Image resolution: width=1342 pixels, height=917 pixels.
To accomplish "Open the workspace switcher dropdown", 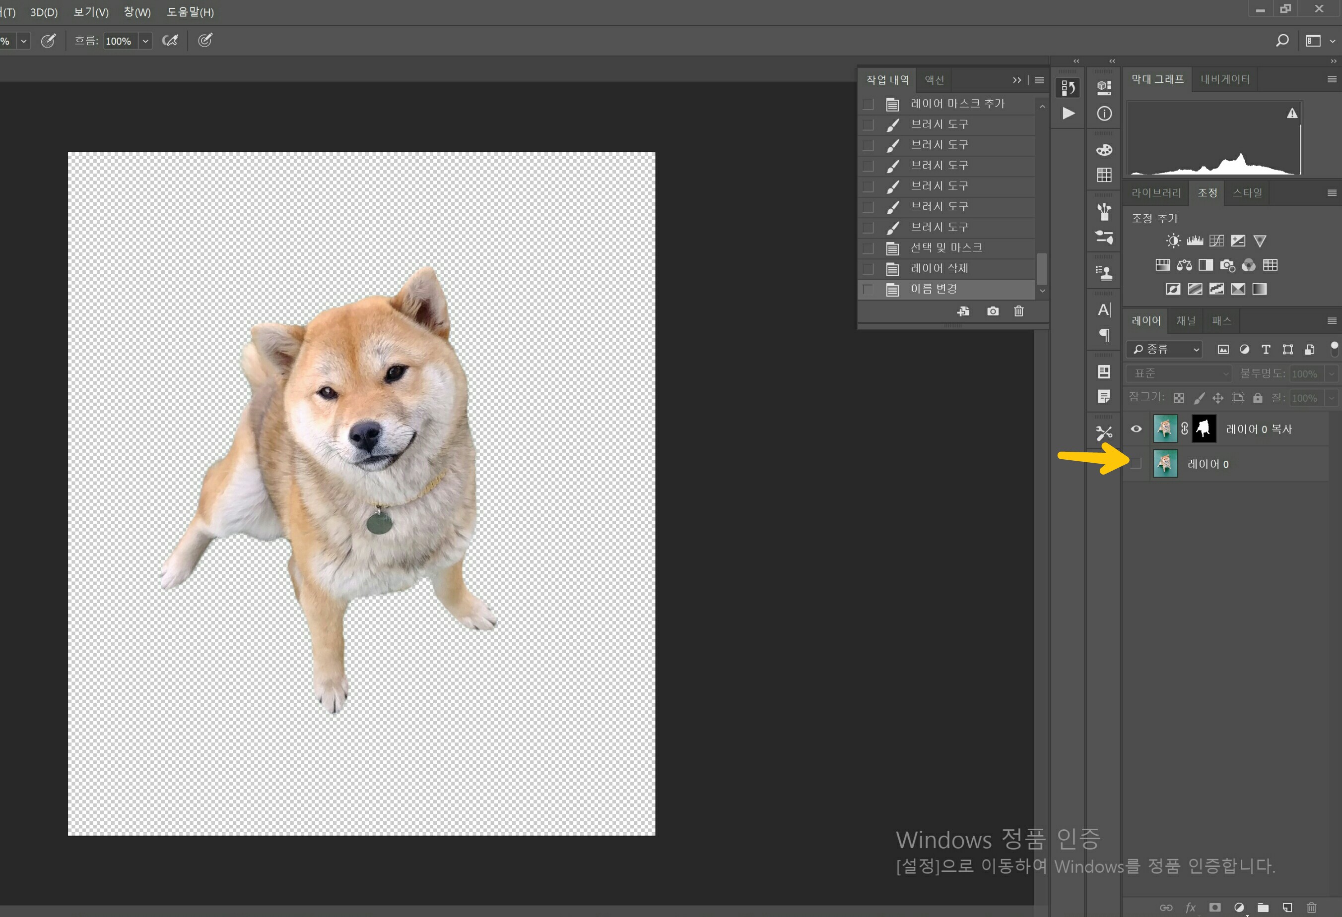I will coord(1333,40).
